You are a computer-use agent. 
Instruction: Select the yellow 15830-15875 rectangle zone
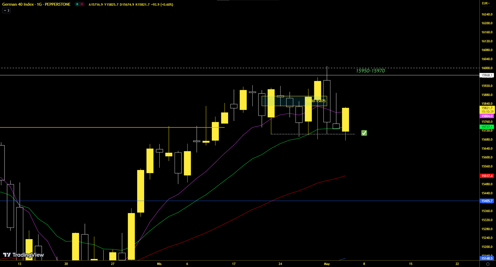294,101
